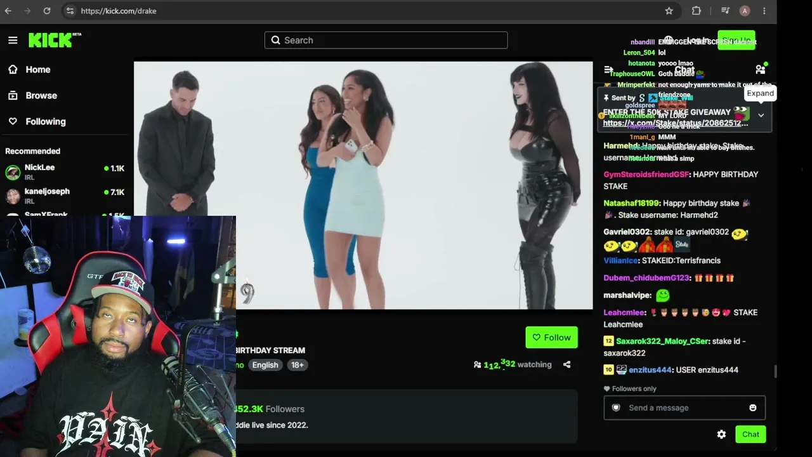
Task: Click the chat scrollbar thumb
Action: 775,371
